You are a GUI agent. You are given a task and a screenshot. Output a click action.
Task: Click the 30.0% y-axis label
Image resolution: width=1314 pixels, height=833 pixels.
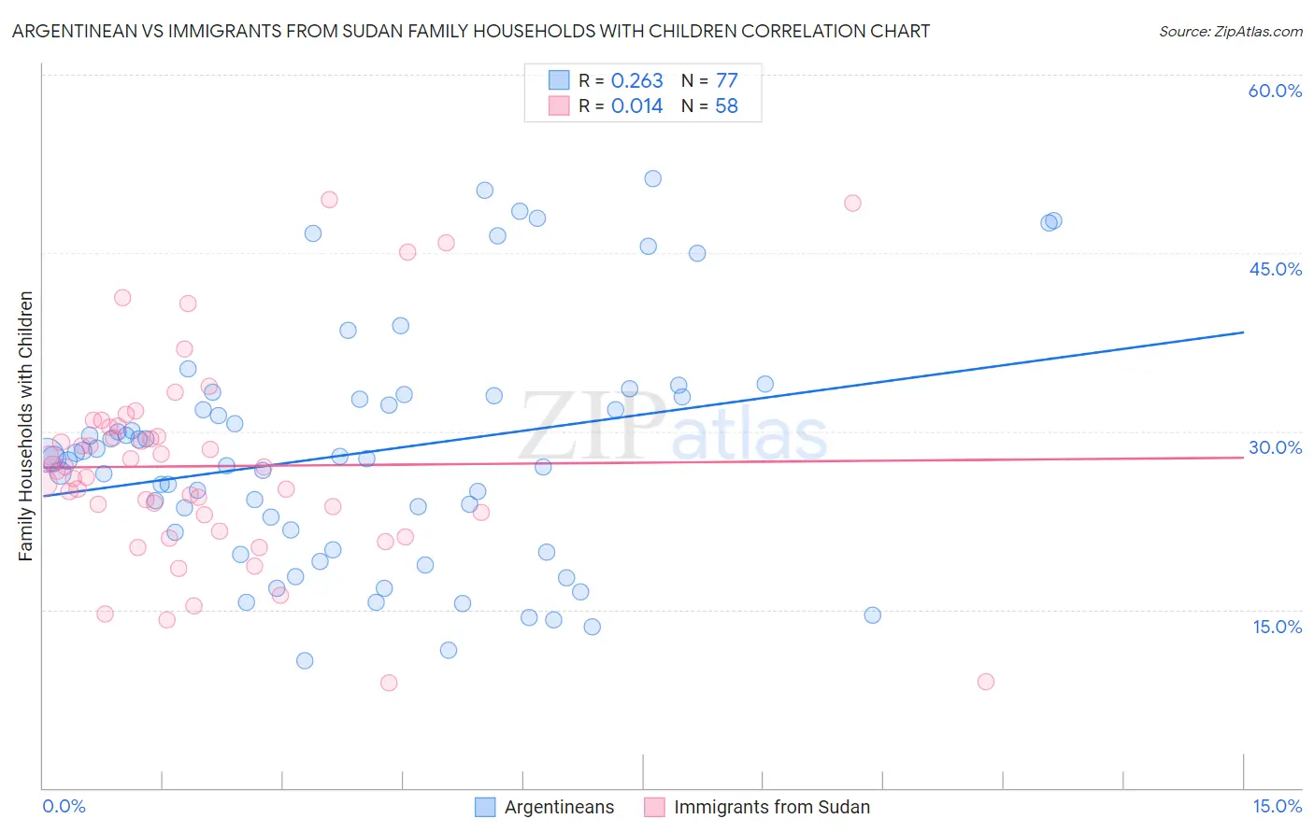[x=1275, y=447]
